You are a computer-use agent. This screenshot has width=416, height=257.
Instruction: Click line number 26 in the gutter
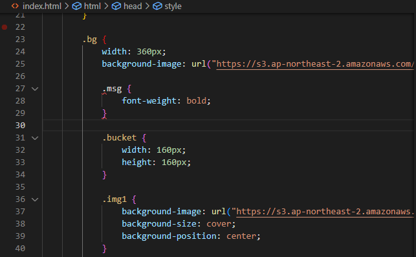(20, 76)
